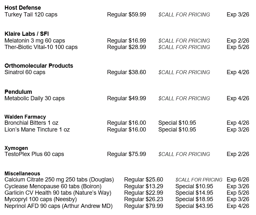Open Metabolic Daily 30 caps entry
This screenshot has height=215, width=256.
(x=34, y=98)
